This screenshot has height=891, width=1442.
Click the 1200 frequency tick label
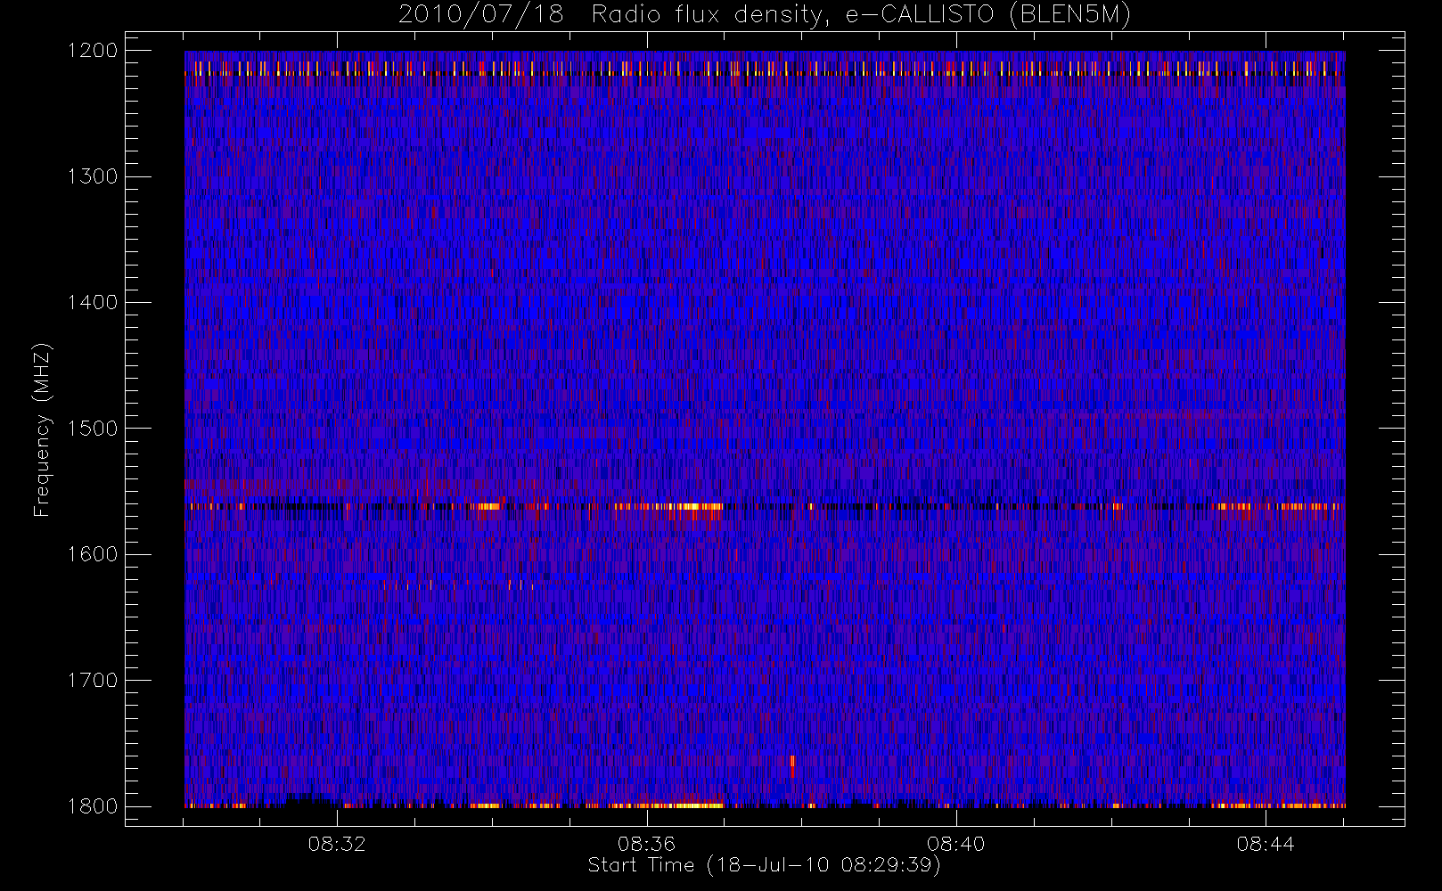tap(93, 51)
